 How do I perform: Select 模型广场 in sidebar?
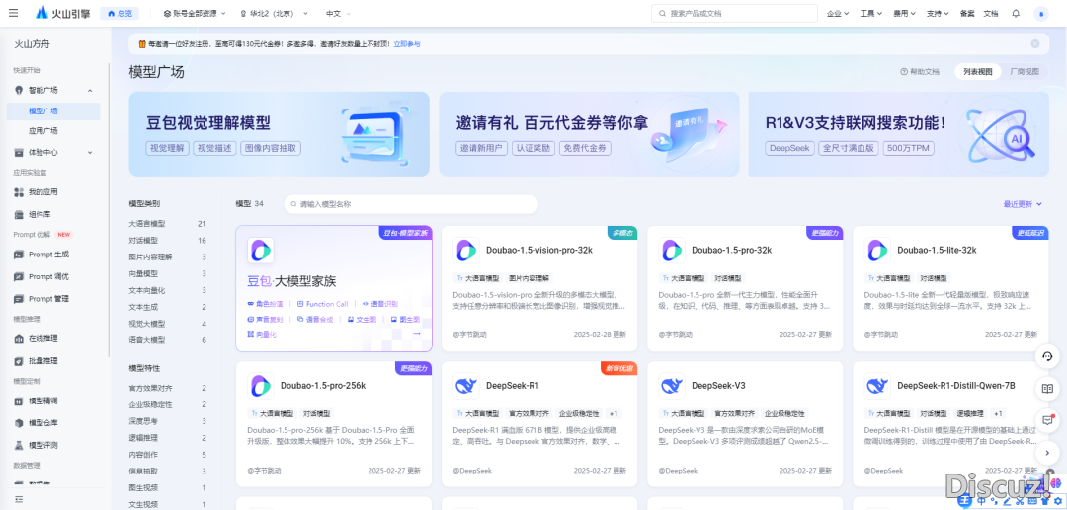click(53, 111)
